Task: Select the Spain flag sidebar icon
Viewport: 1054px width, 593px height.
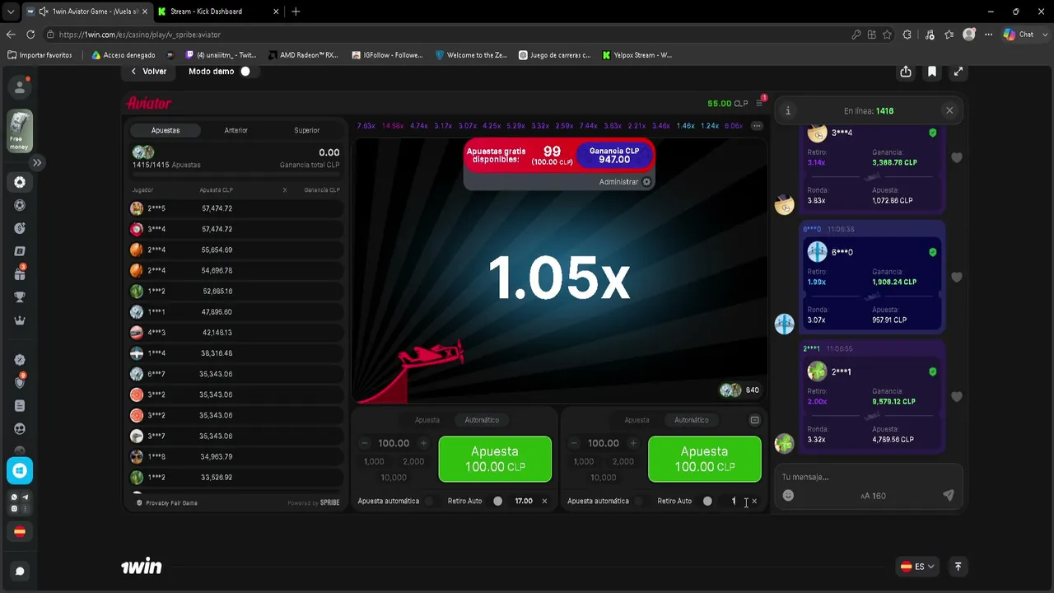Action: coord(20,532)
